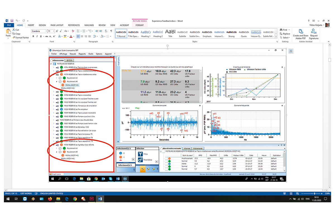Switch to the REFERENCES ribbon tab
The width and height of the screenshot is (335, 216).
click(74, 25)
